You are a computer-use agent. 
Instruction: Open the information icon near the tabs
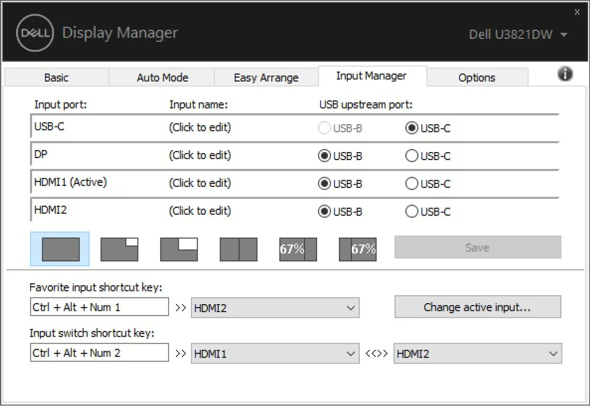pos(565,75)
